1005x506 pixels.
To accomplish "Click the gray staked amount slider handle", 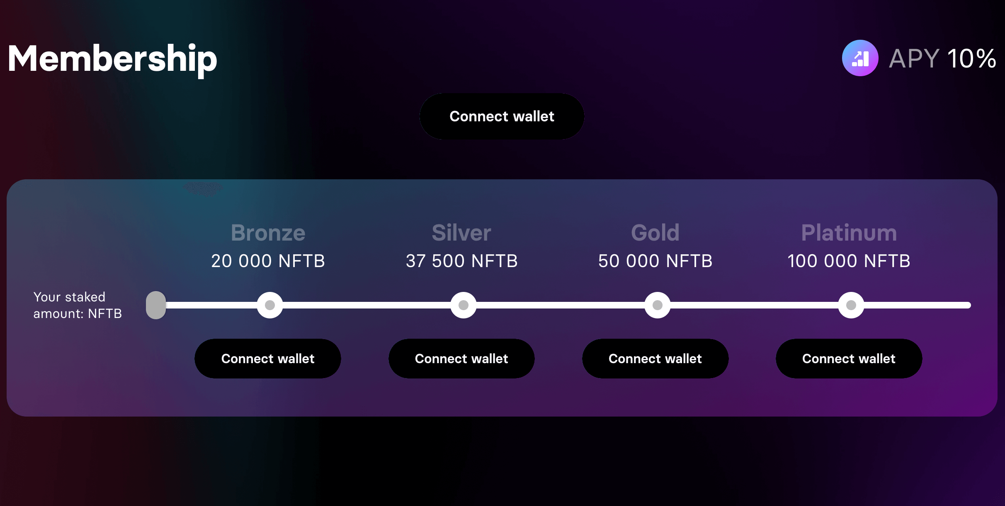I will (156, 305).
